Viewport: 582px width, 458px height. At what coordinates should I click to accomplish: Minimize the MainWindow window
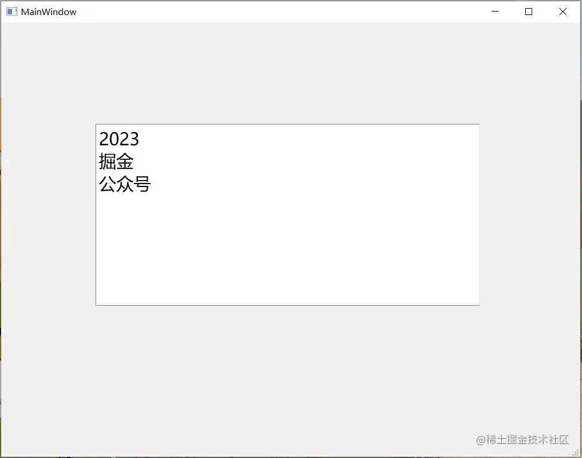[x=494, y=11]
